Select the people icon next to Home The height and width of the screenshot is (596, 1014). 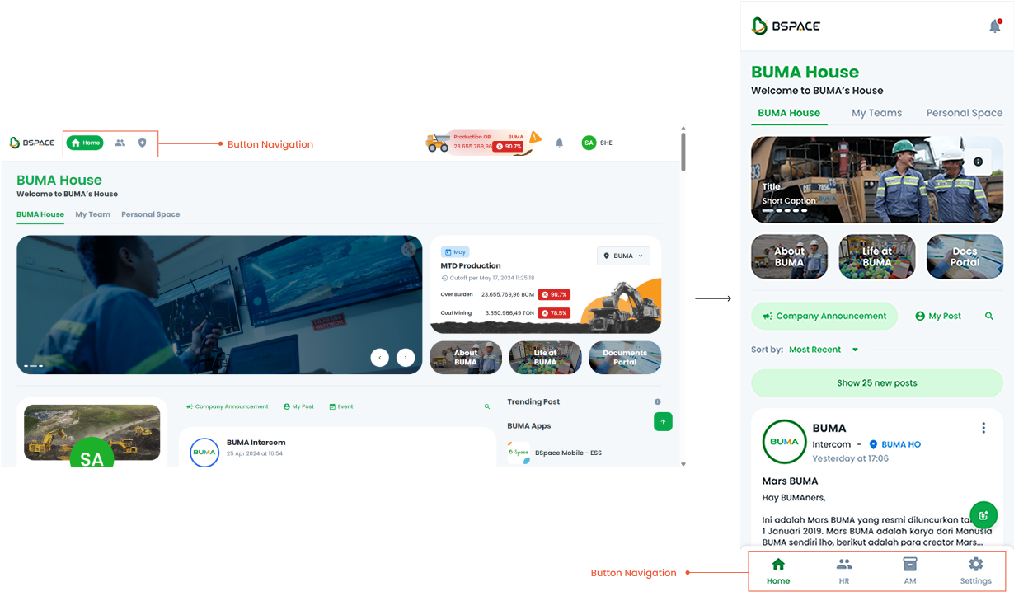pyautogui.click(x=120, y=143)
